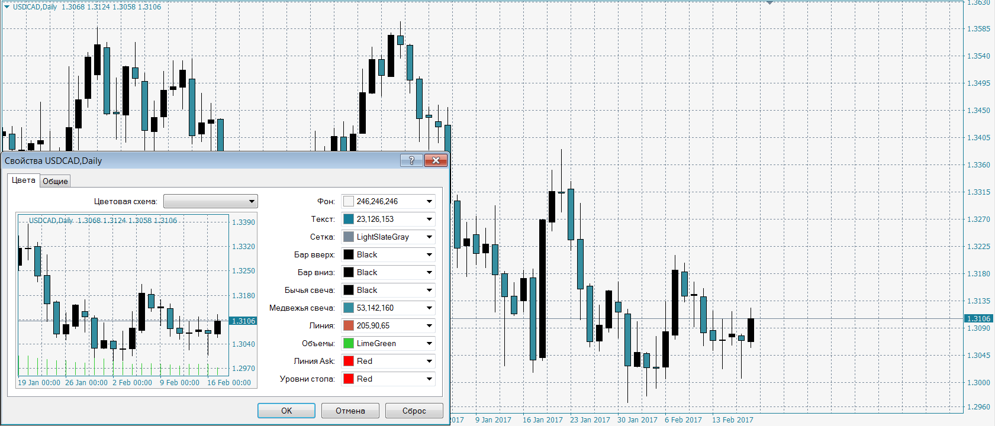Expand the Уровни стопа color dropdown

pyautogui.click(x=429, y=379)
